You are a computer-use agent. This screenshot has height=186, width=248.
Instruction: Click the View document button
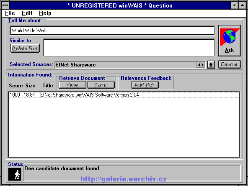(72, 85)
